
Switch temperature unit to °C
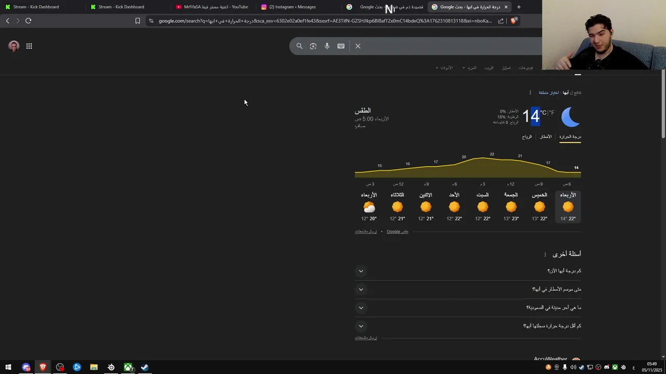543,113
